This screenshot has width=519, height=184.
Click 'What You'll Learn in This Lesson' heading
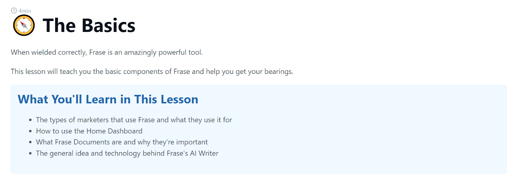(108, 99)
